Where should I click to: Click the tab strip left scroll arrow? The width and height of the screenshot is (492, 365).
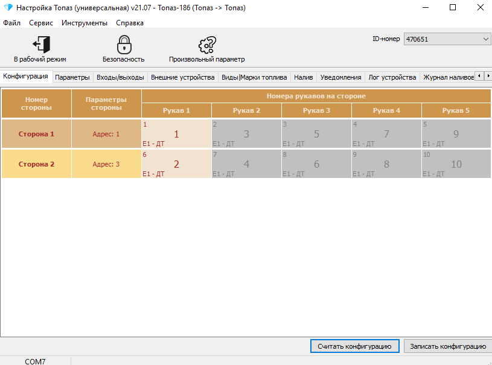click(479, 76)
